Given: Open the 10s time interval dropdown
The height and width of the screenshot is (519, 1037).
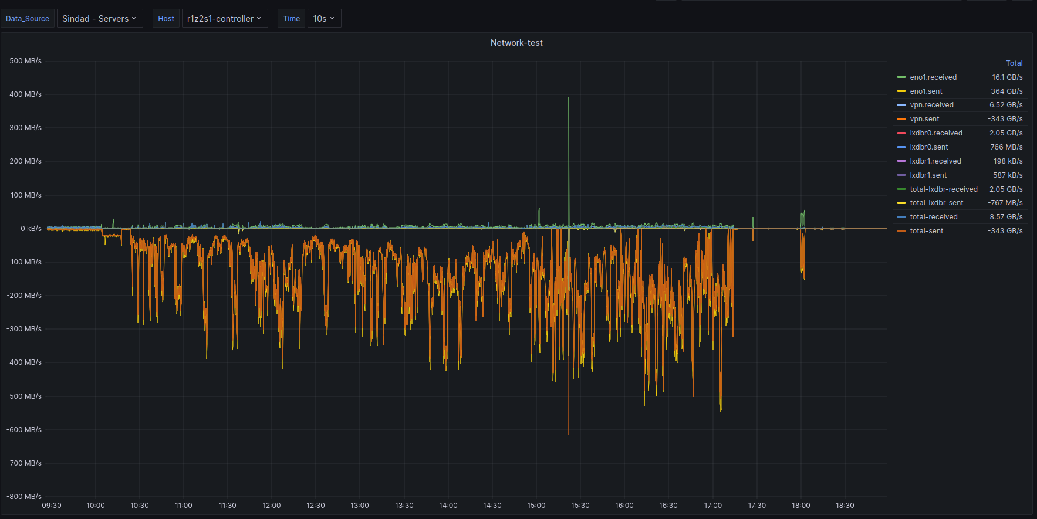Looking at the screenshot, I should pos(323,19).
